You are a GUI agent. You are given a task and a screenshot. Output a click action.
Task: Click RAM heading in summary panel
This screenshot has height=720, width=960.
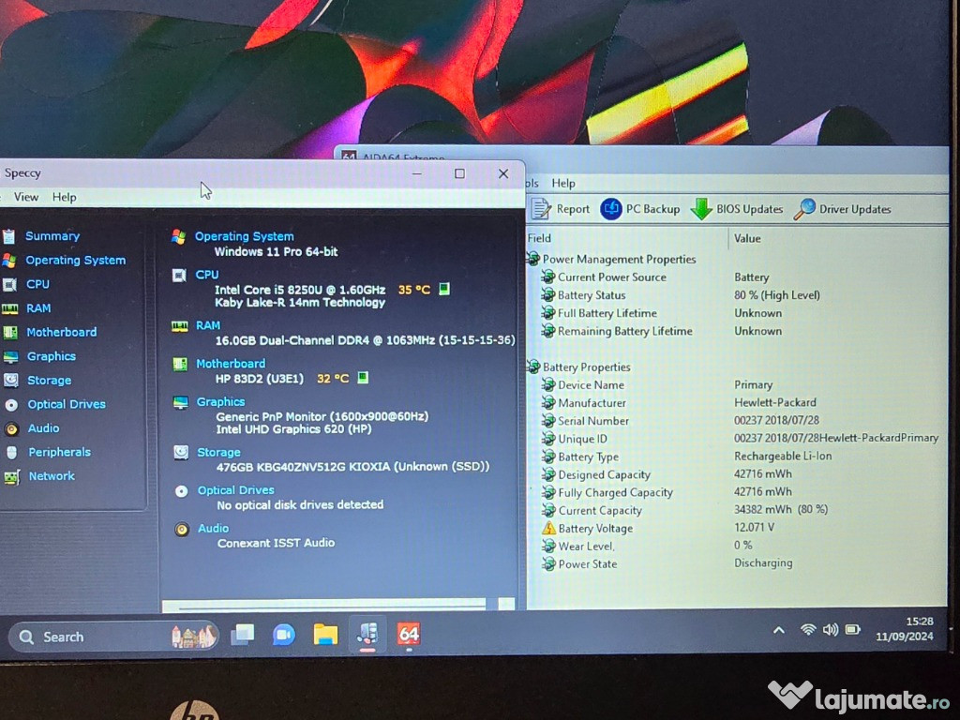(x=207, y=325)
